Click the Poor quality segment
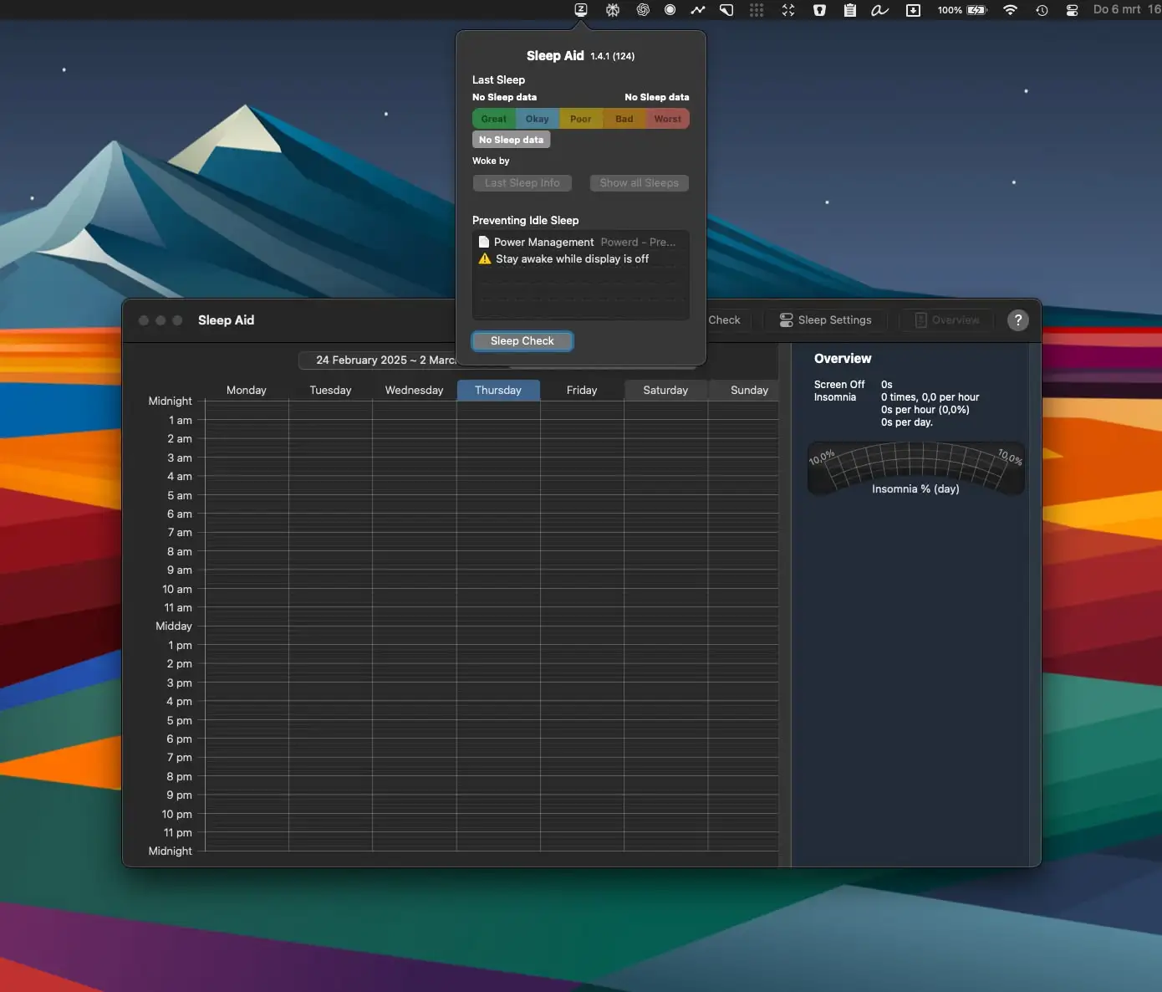 click(581, 119)
